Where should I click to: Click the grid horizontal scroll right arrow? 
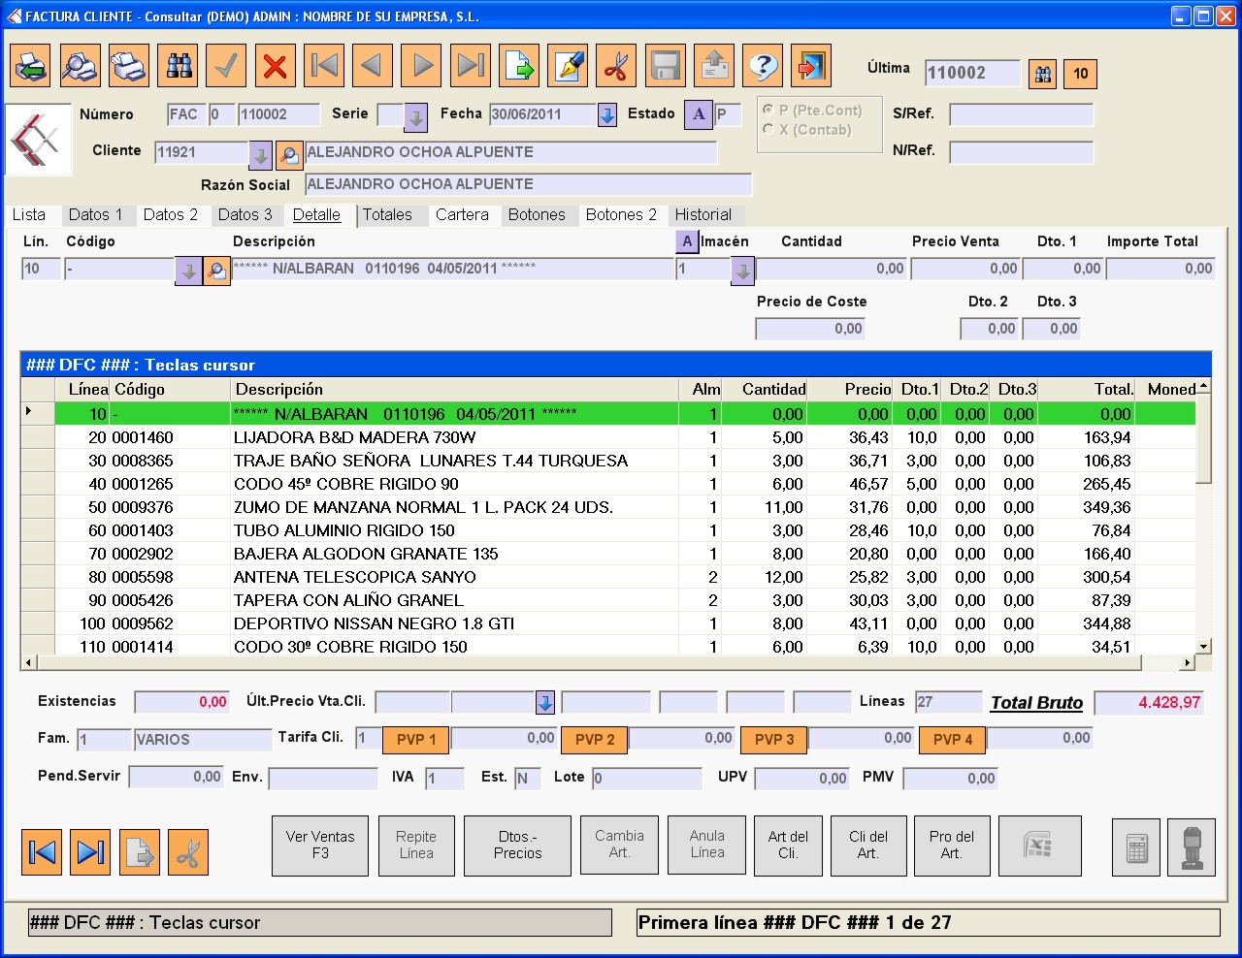pos(1187,663)
